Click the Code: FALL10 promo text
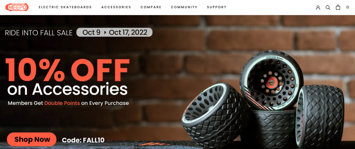This screenshot has height=149, width=355. 83,140
